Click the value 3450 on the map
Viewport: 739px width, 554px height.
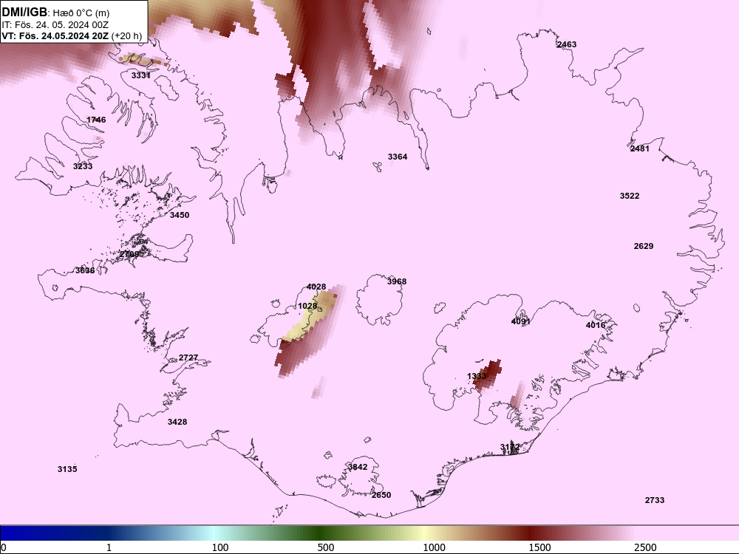click(180, 215)
